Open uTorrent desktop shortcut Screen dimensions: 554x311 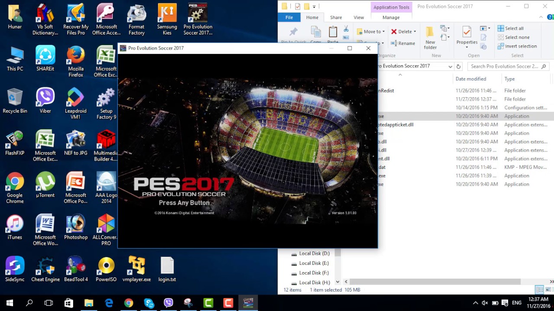(45, 185)
